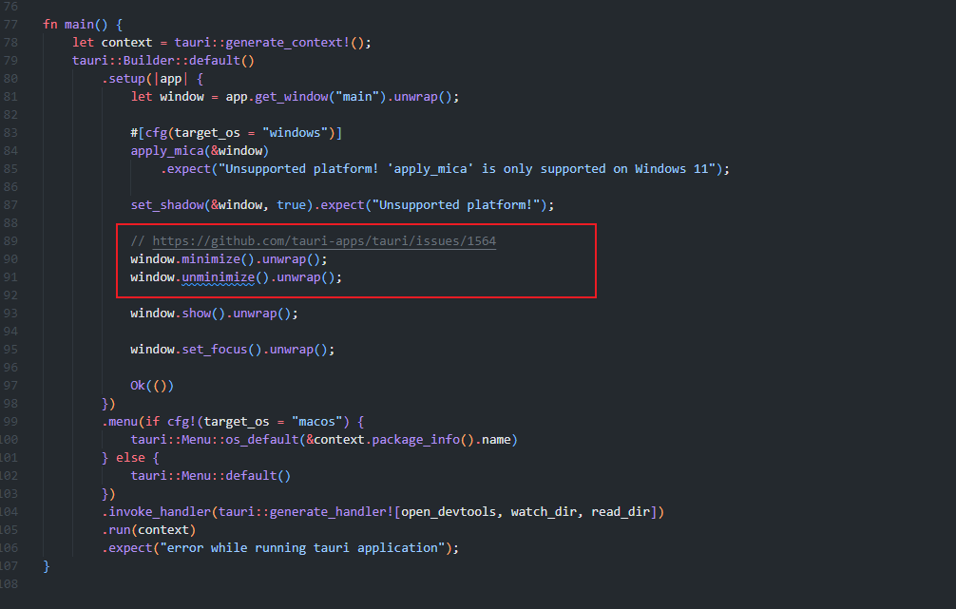Click the 'Ok(())' return expression

coord(152,386)
